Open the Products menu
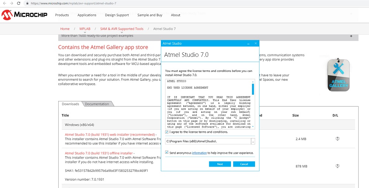This screenshot has width=369, height=188. 62,15
